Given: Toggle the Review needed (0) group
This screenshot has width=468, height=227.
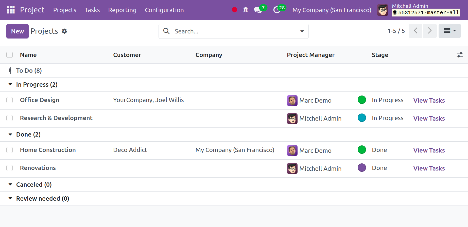Looking at the screenshot, I should tap(234, 198).
